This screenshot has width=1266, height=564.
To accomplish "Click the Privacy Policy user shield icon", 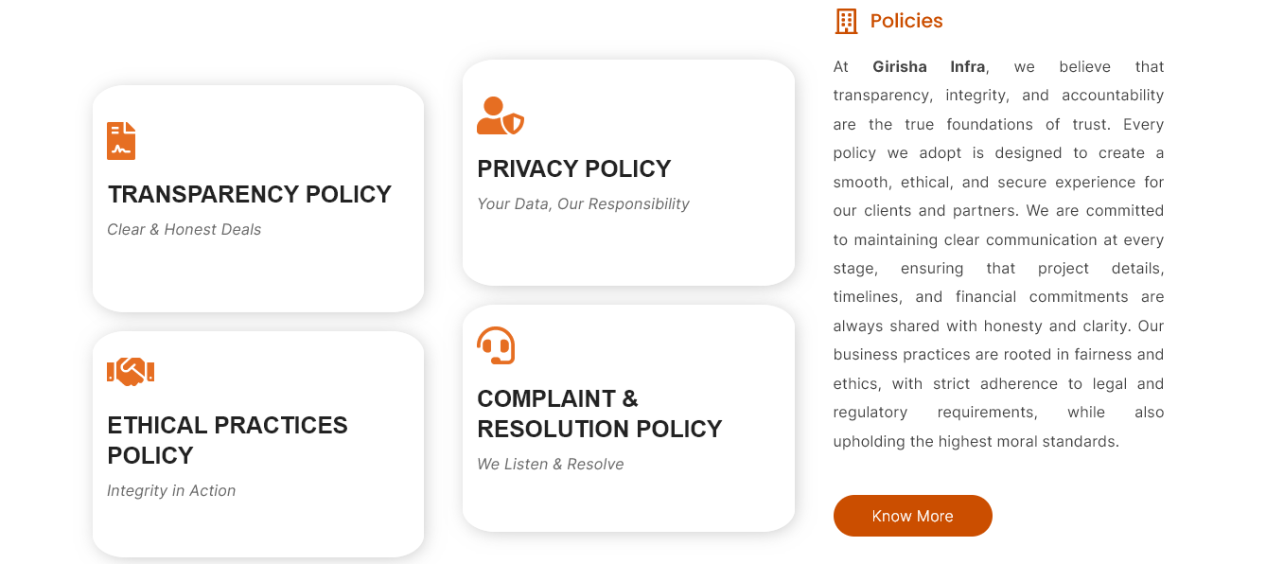I will (x=500, y=116).
